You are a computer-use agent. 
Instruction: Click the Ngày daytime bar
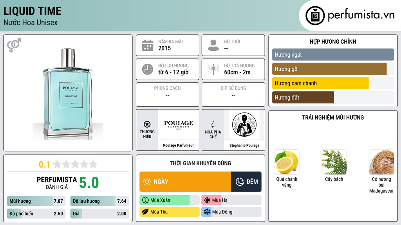click(185, 182)
